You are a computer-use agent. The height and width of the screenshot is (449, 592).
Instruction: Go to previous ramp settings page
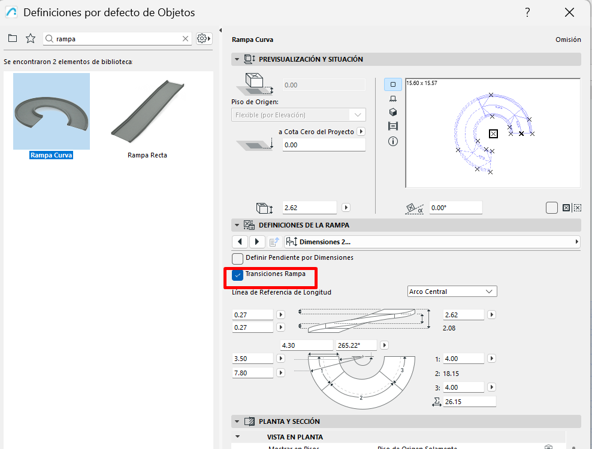tap(240, 242)
